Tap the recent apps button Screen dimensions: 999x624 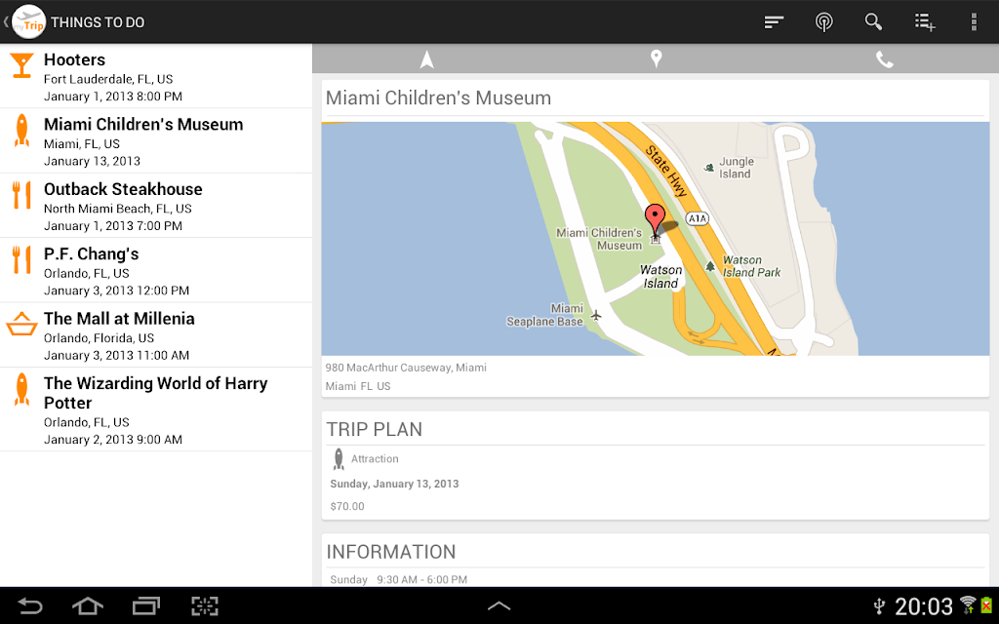tap(146, 605)
